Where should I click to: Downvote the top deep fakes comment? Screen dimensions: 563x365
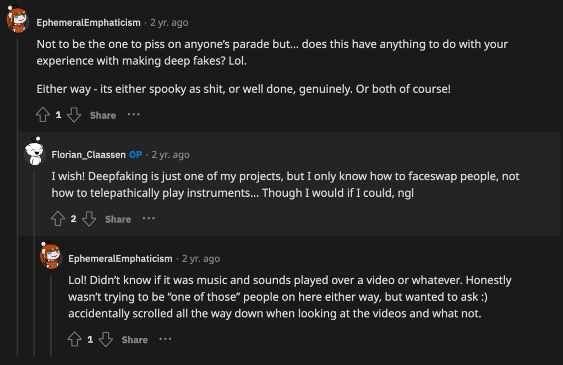click(74, 115)
